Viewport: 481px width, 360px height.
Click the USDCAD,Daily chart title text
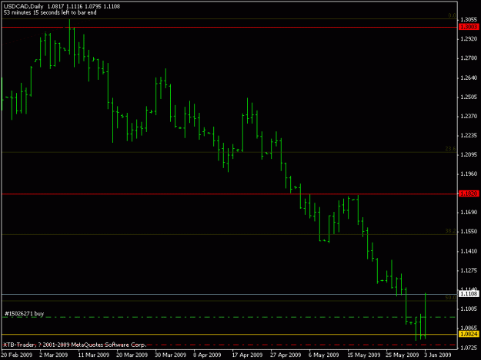[23, 6]
